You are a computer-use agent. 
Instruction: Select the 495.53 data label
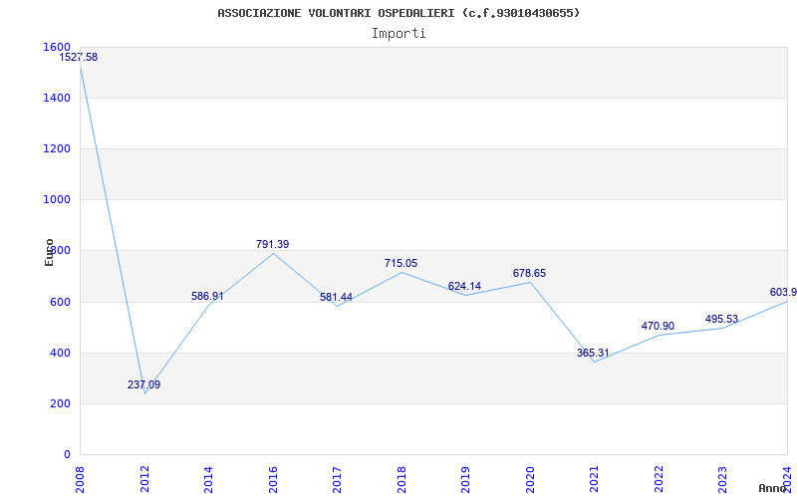(x=721, y=320)
